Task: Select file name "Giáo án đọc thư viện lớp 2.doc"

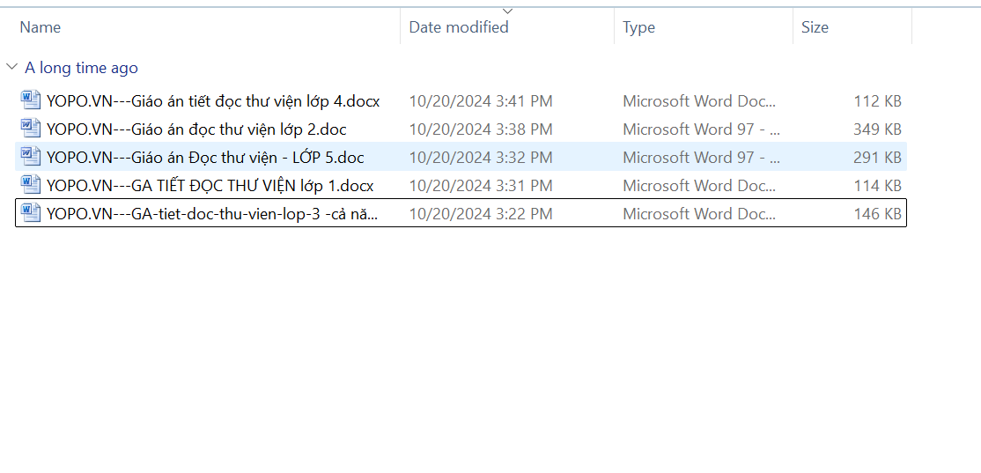Action: pos(196,129)
